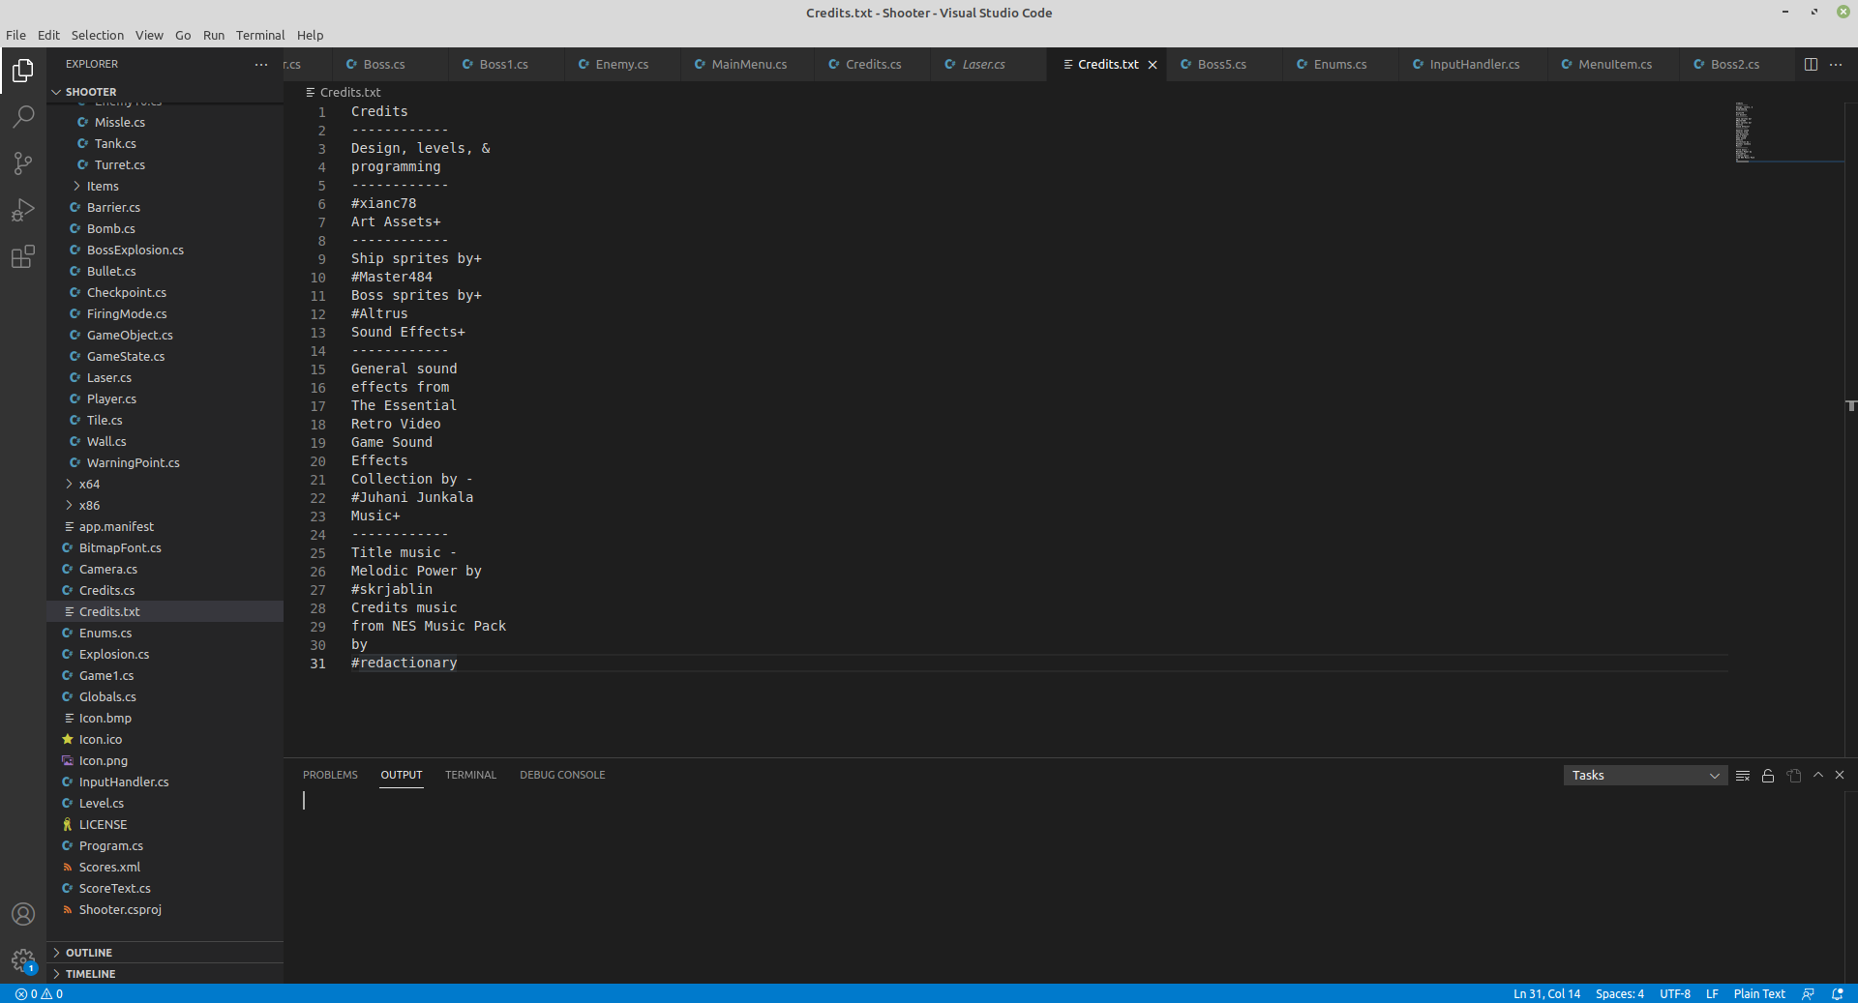Screen dimensions: 1858x1003
Task: Open Program.cs in the explorer
Action: 111,846
